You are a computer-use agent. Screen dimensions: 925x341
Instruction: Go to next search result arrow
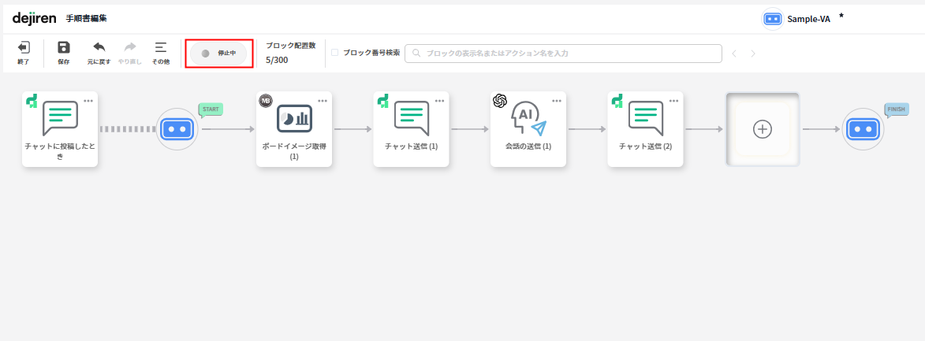(753, 54)
